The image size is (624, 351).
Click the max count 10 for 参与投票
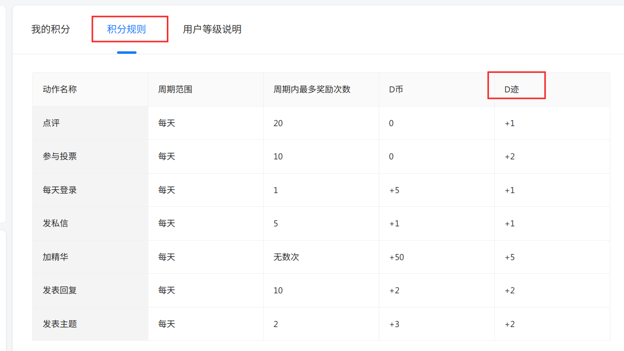(278, 156)
